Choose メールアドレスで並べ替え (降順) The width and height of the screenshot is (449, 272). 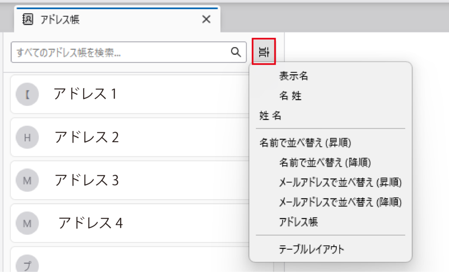340,202
